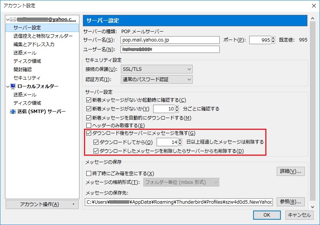Viewport: 320px width, 225px height.
Task: Click the Local Folders computer icon
Action: [x=13, y=86]
